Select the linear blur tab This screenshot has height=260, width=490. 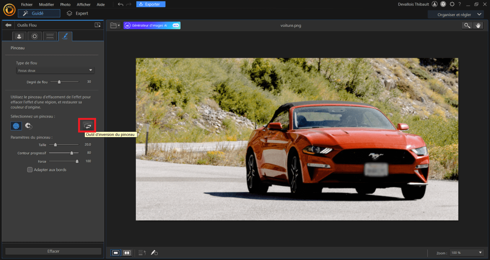click(50, 36)
